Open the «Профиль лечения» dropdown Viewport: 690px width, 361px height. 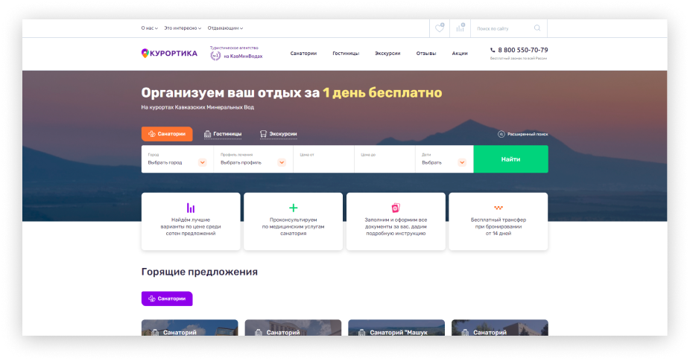(253, 162)
